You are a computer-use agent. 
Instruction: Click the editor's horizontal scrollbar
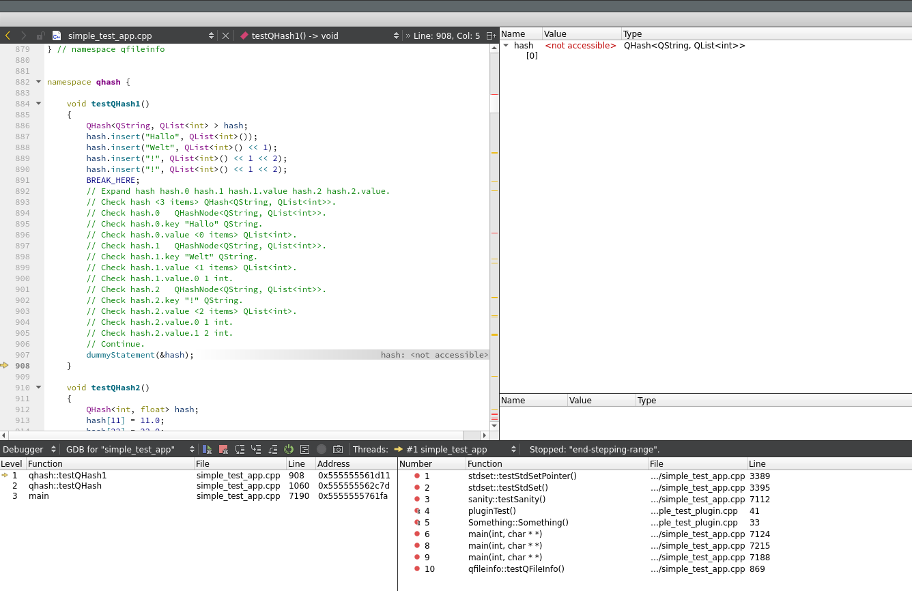tap(246, 435)
